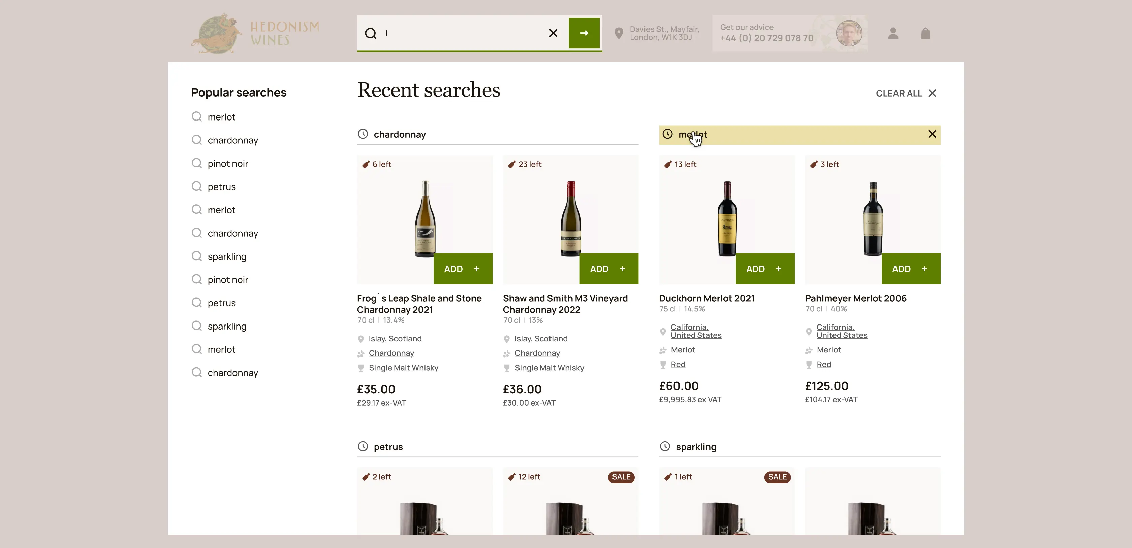Add Frog's Leap Chardonnay to bag
1132x548 pixels.
(x=462, y=269)
